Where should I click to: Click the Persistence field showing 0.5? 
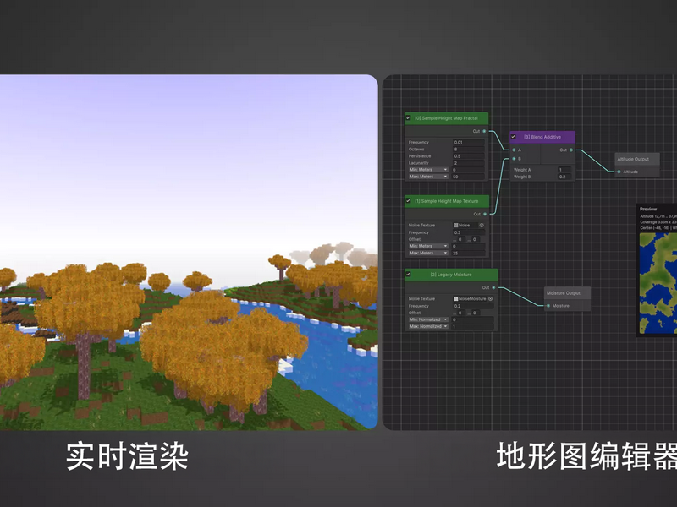pos(469,156)
